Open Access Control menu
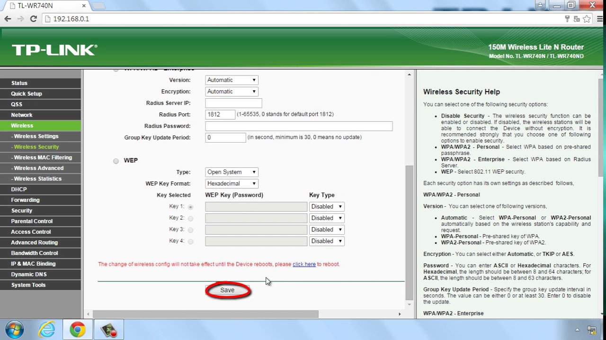The height and width of the screenshot is (340, 606). point(40,232)
